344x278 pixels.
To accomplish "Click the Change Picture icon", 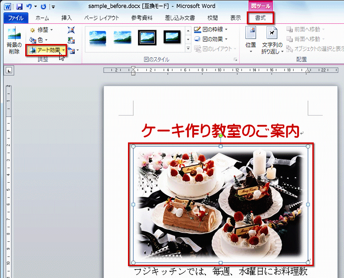I will 71,40.
